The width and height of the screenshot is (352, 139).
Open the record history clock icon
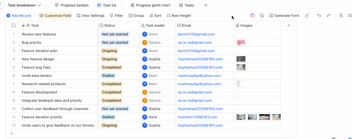tap(262, 16)
